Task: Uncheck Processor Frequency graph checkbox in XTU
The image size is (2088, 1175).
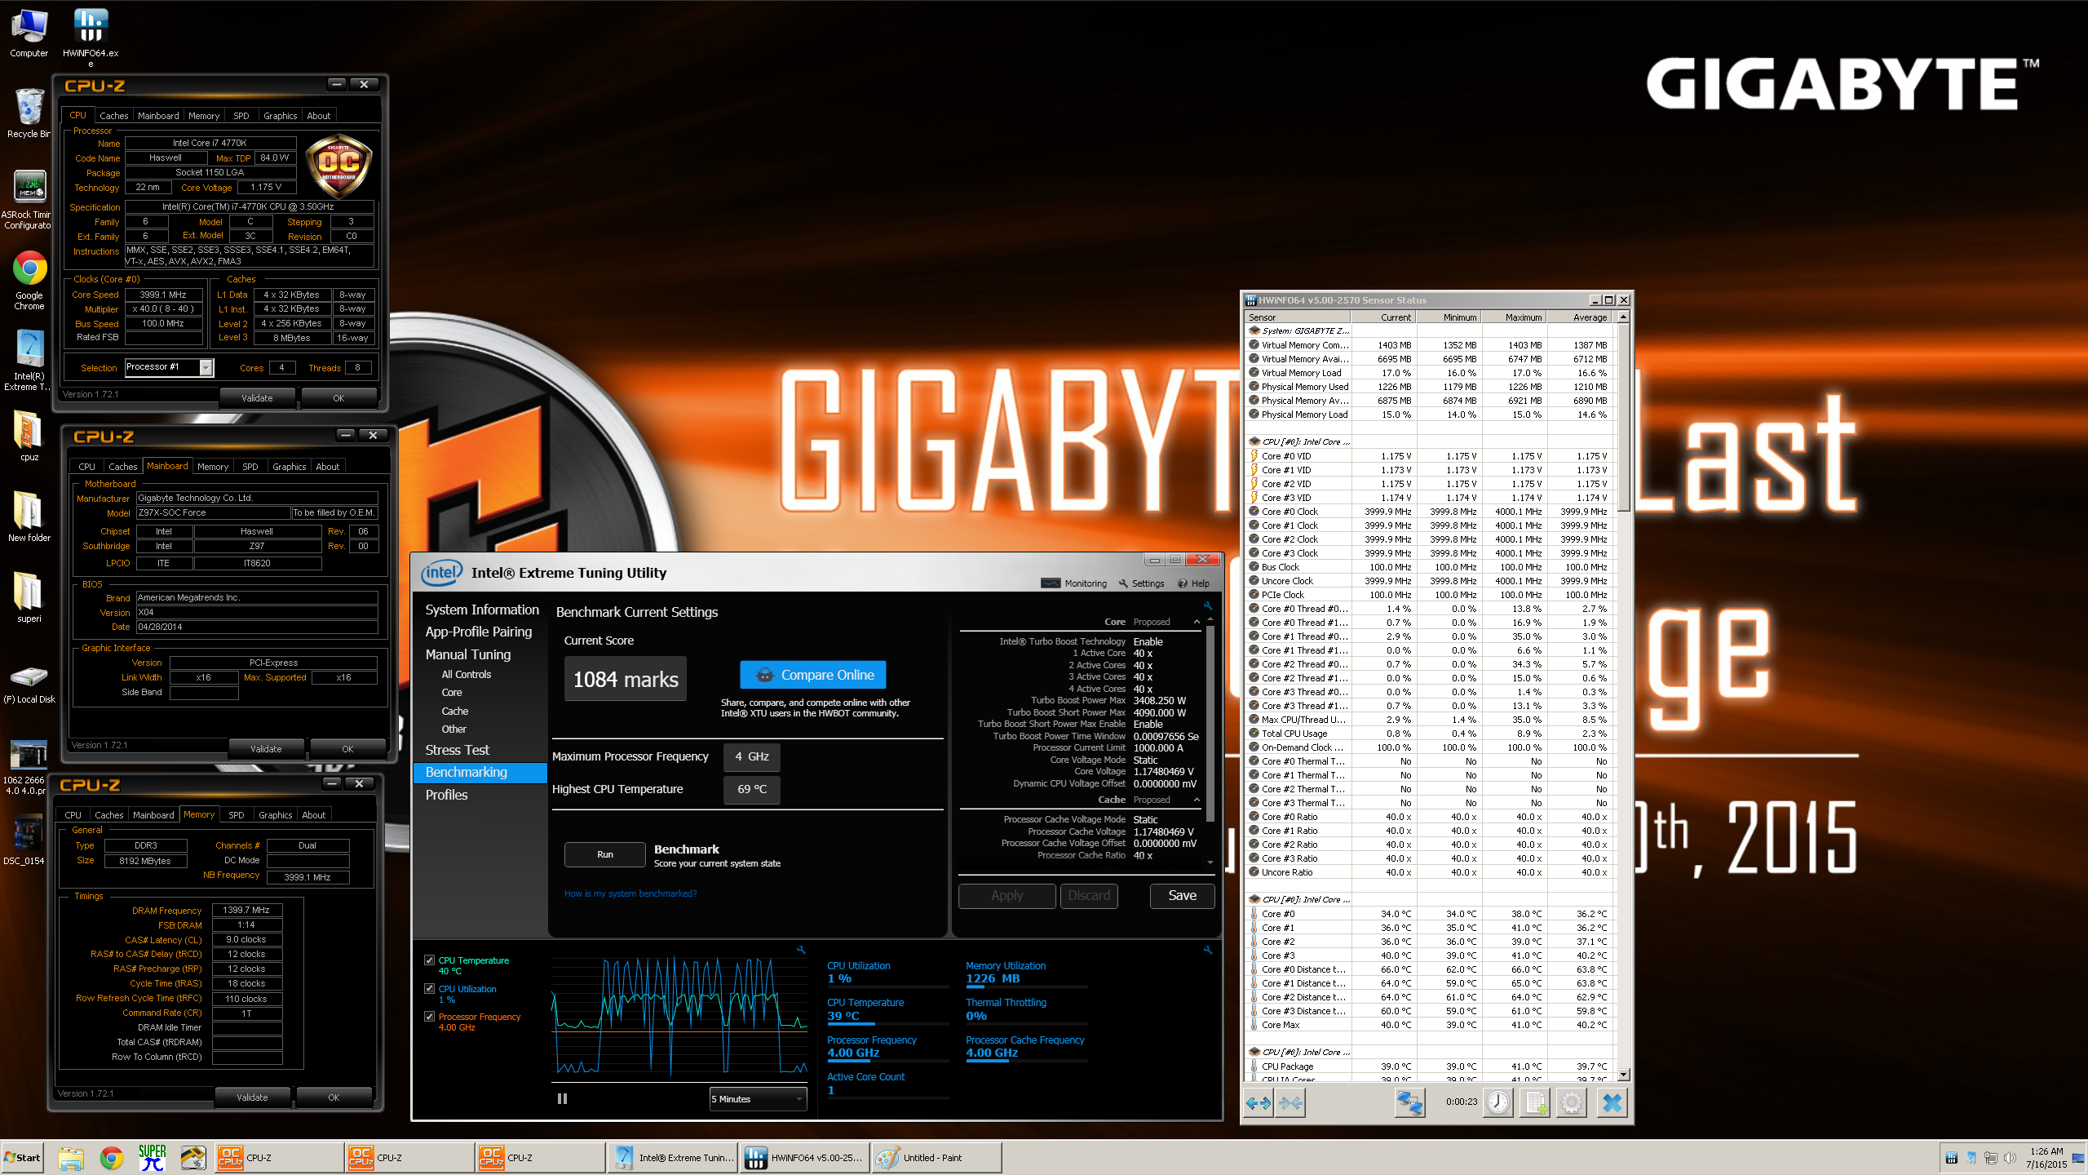Action: point(429,1016)
